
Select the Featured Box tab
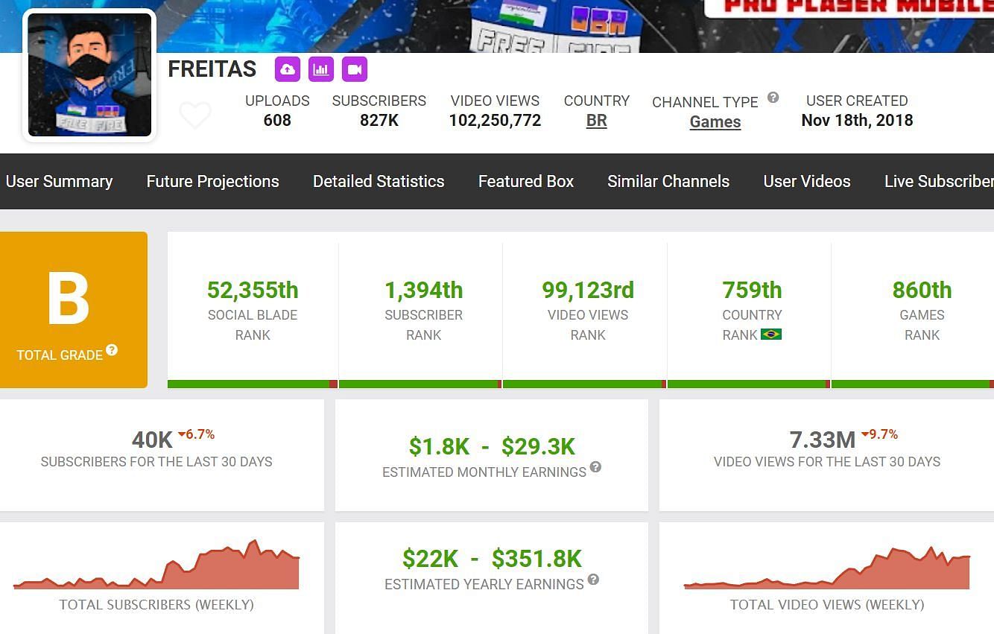click(x=526, y=181)
